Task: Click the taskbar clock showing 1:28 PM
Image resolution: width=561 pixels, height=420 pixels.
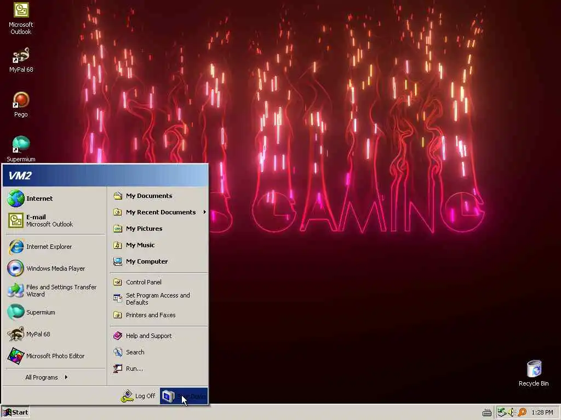Action: click(x=542, y=413)
